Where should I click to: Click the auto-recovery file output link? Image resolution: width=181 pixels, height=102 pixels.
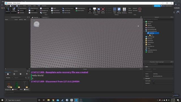click(59, 72)
